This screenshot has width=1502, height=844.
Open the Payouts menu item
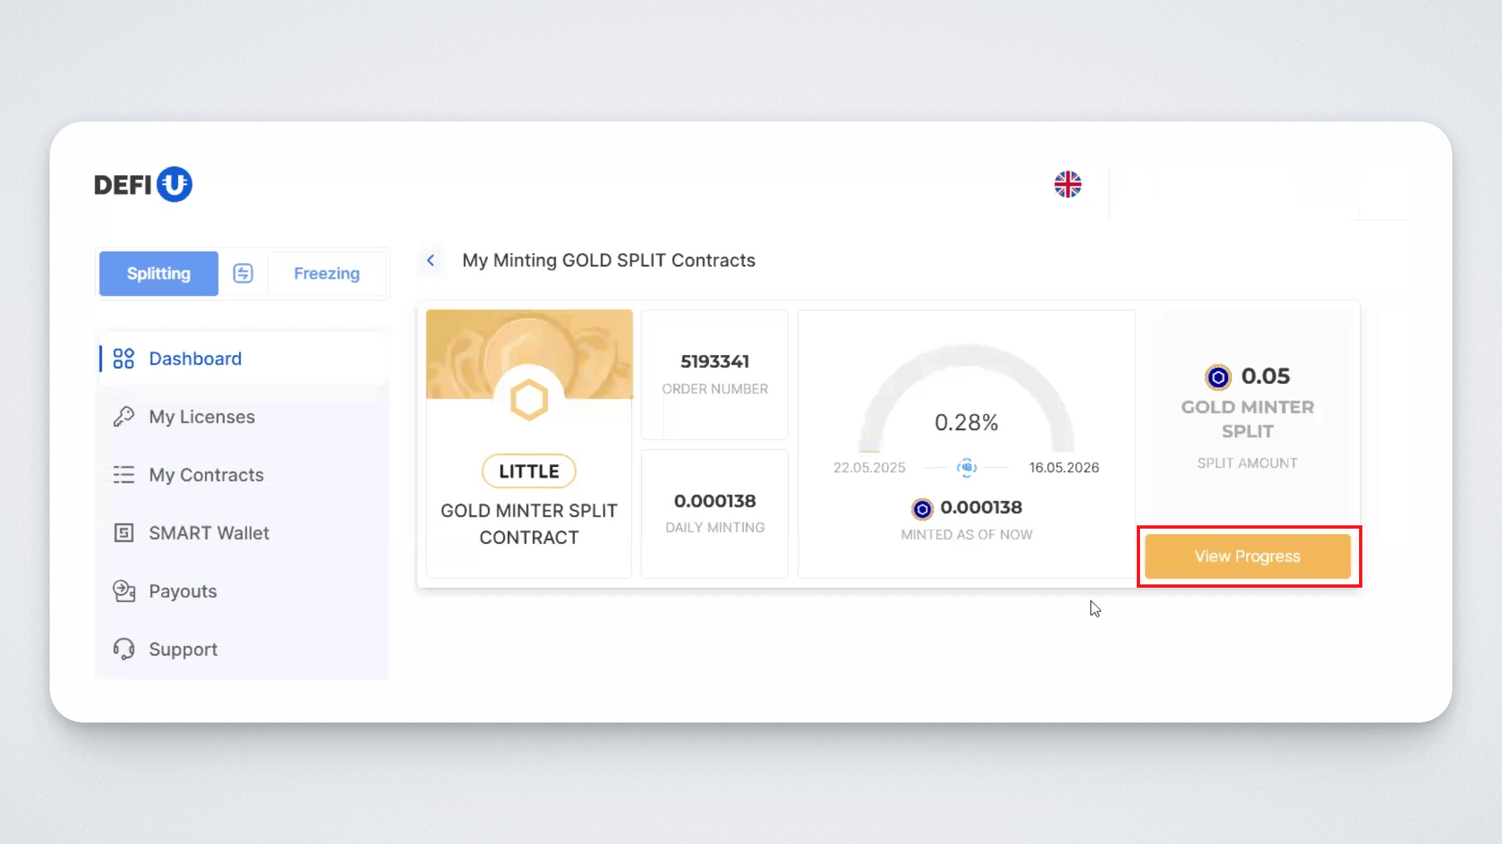(183, 591)
